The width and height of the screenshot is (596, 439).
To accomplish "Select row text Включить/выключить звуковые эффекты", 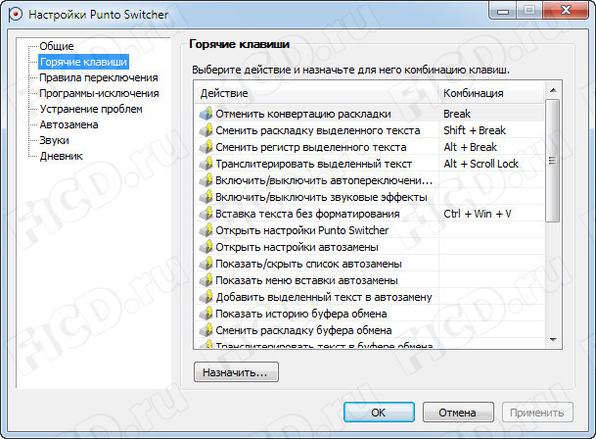I will (x=321, y=197).
